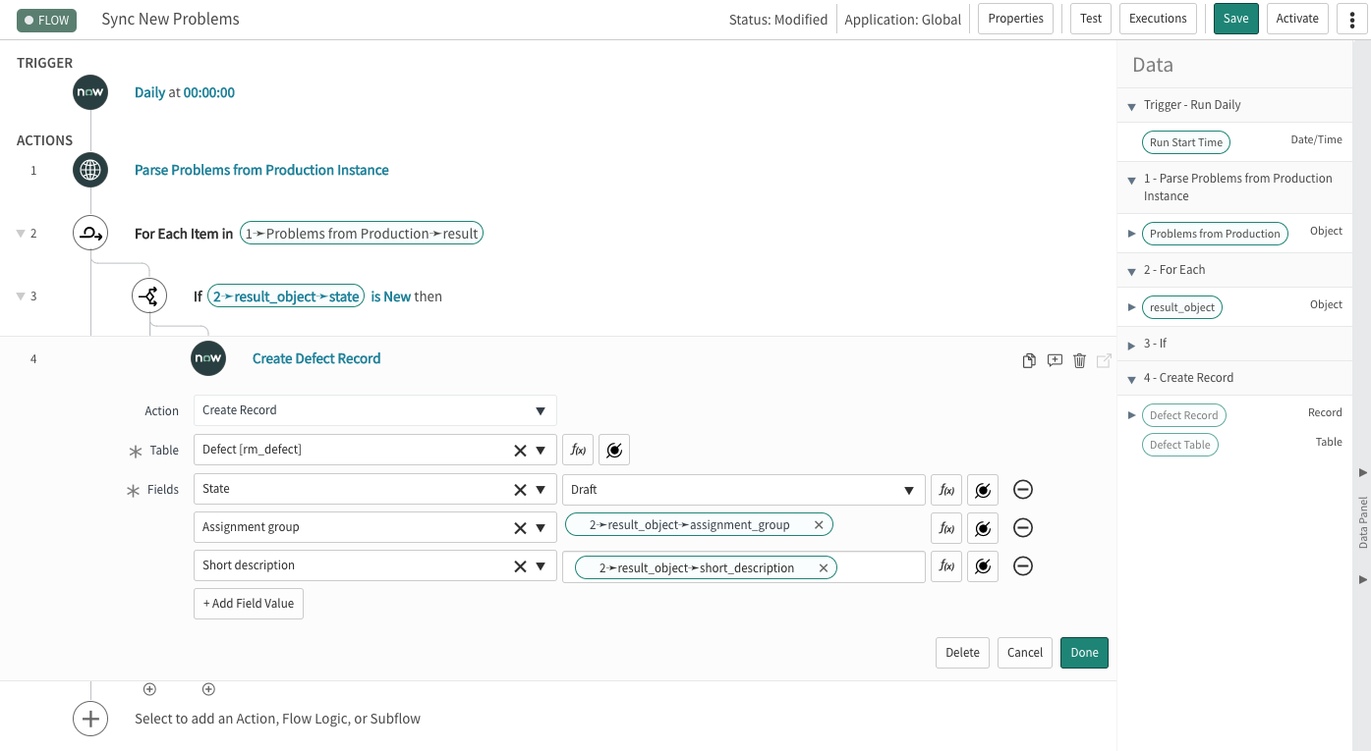1371x751 pixels.
Task: Collapse 4 - Create Record data section
Action: pyautogui.click(x=1132, y=380)
